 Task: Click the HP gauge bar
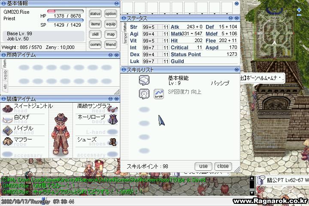coord(65,11)
